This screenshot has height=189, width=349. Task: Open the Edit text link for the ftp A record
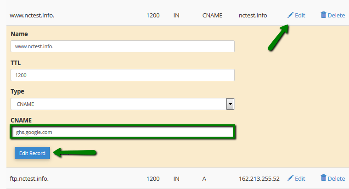point(300,178)
